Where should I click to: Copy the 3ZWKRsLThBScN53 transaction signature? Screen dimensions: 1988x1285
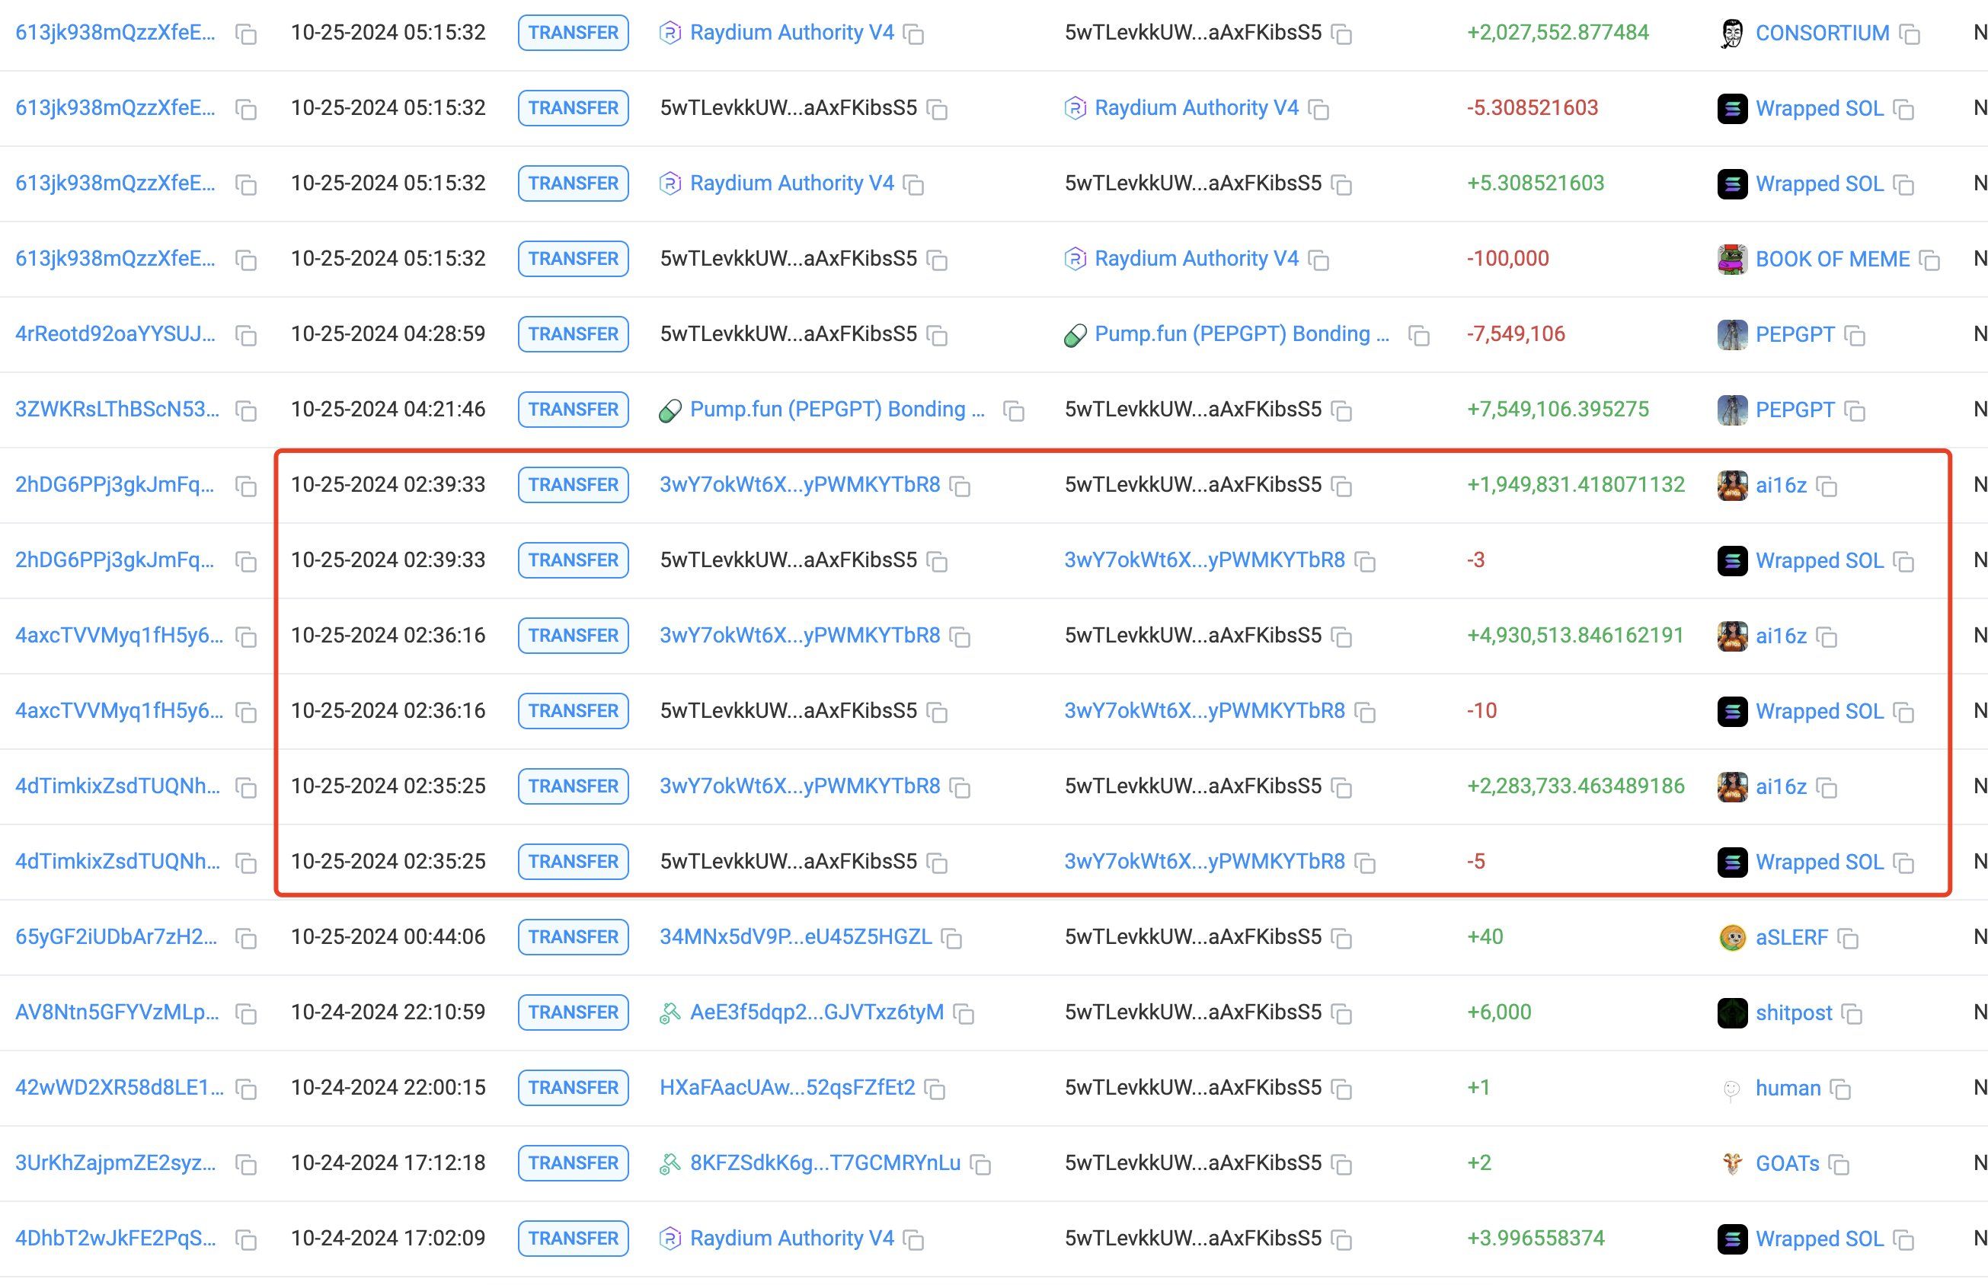[x=245, y=411]
